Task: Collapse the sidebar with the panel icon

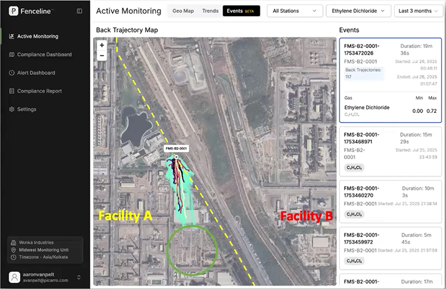Action: tap(80, 11)
